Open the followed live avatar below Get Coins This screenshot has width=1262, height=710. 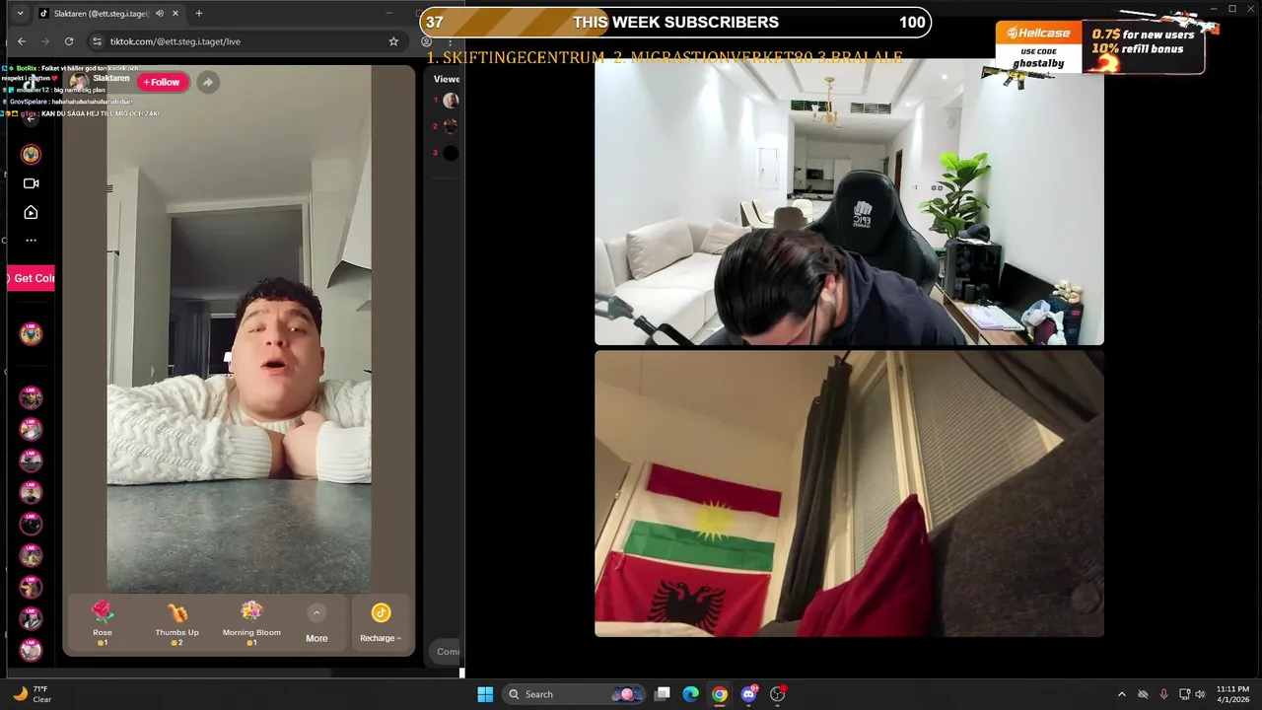click(31, 333)
